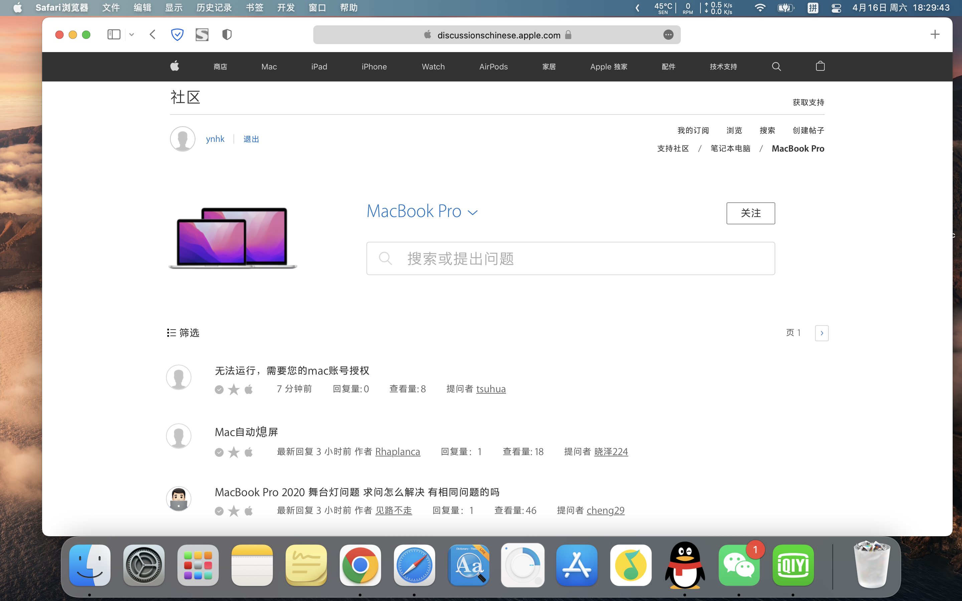Toggle the 筛选 filter list
This screenshot has height=601, width=962.
click(x=183, y=333)
